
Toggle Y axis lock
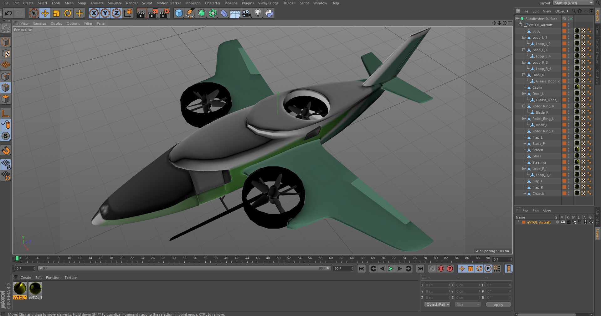point(105,13)
